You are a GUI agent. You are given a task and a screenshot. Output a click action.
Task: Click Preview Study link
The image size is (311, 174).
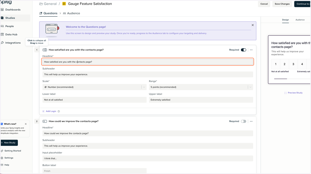click(x=295, y=93)
